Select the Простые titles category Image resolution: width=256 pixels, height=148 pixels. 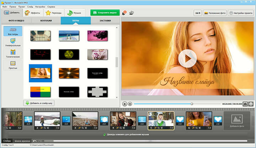point(13,65)
